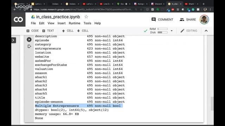Screen dimensions: 225x126
Task: Click the colab.research.google.com address bar
Action: tap(83, 9)
